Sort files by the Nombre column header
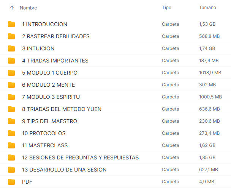This screenshot has width=231, height=195. coord(28,8)
